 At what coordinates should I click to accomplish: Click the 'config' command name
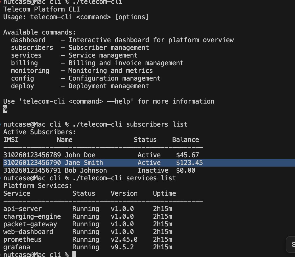[x=22, y=78]
